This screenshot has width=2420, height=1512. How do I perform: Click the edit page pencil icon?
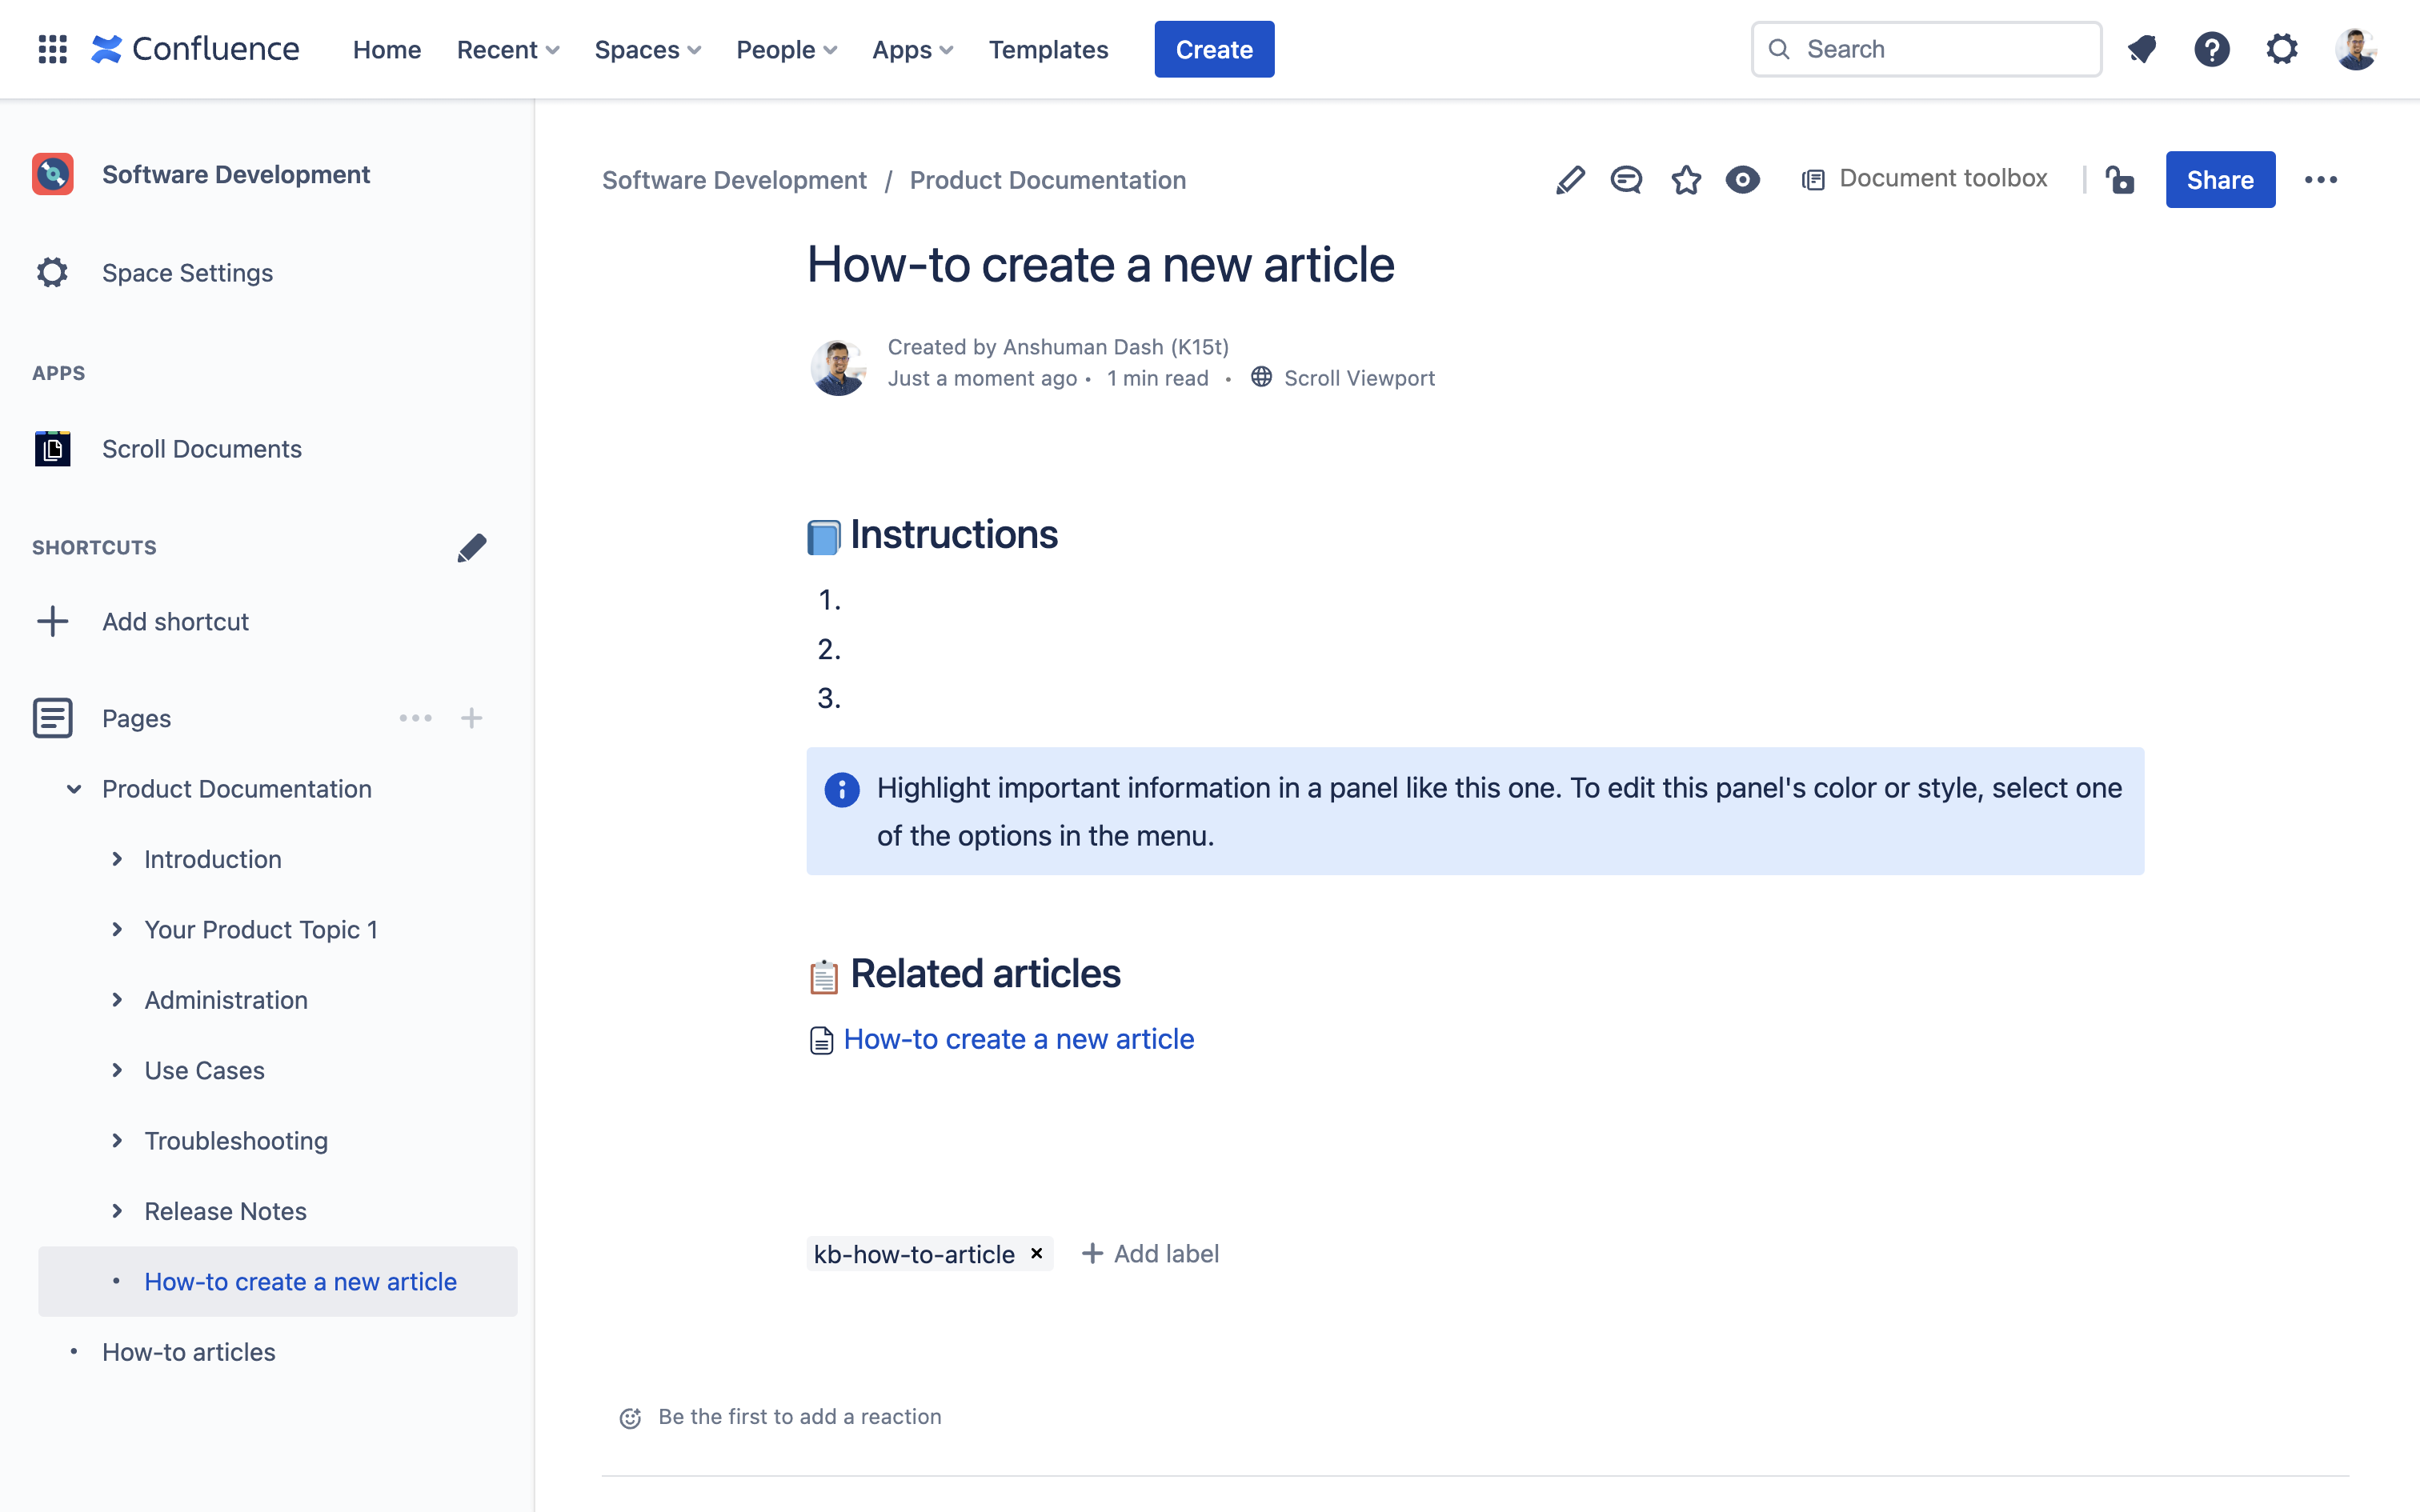coord(1570,180)
